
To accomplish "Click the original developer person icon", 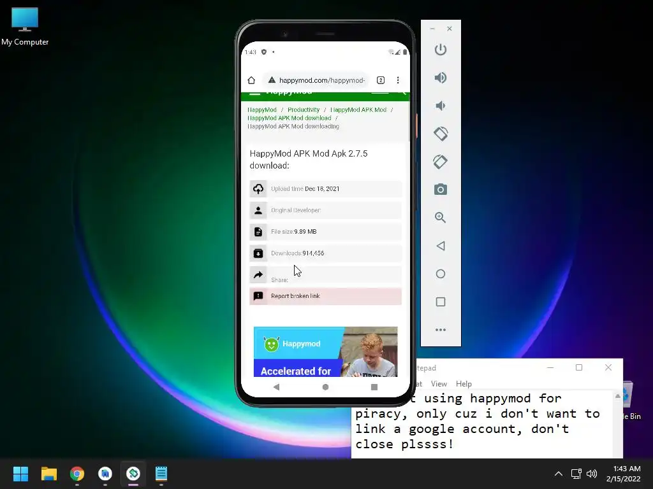I will [258, 210].
